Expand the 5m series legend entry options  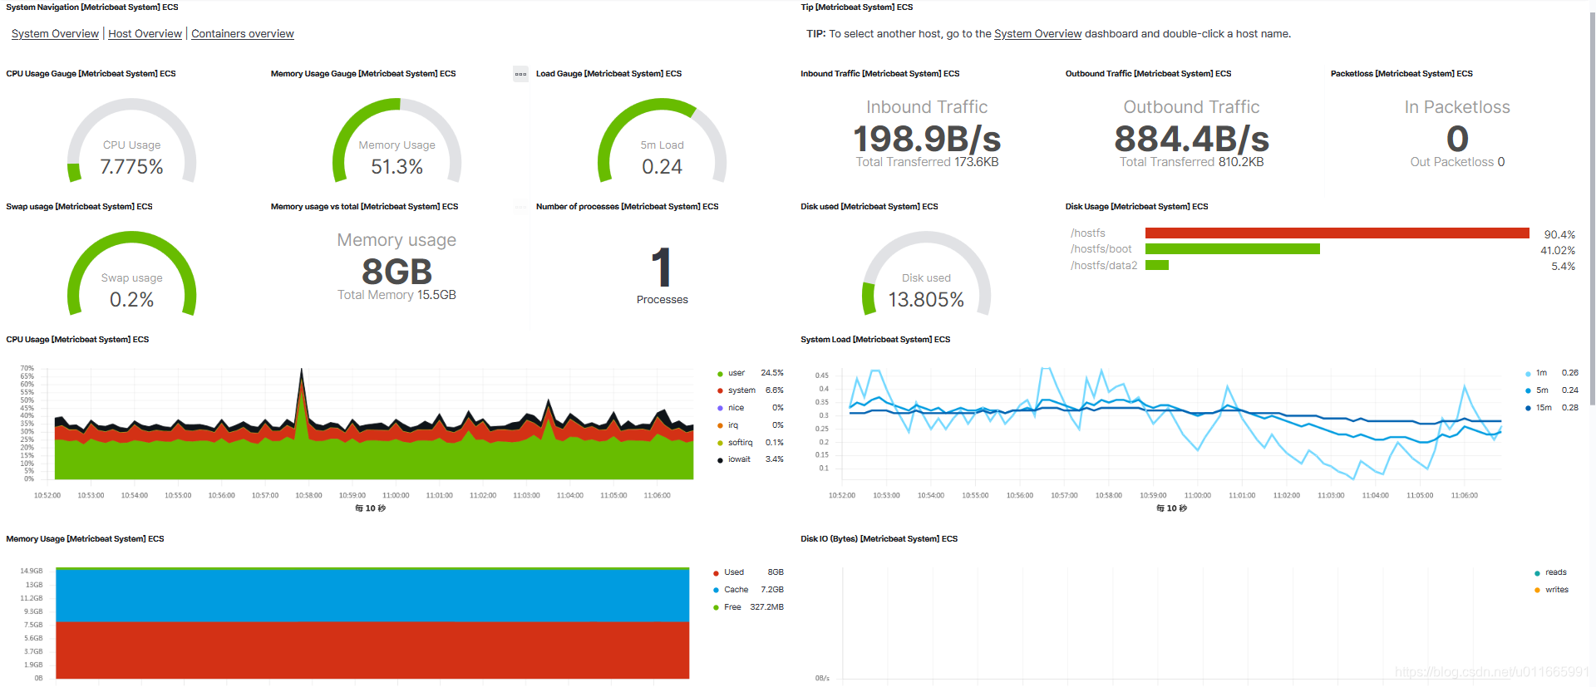[x=1542, y=390]
